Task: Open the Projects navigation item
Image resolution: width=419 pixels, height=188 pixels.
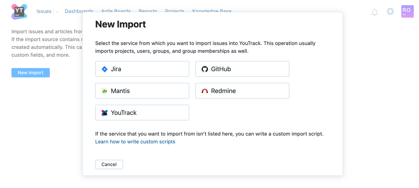Action: coord(175,11)
